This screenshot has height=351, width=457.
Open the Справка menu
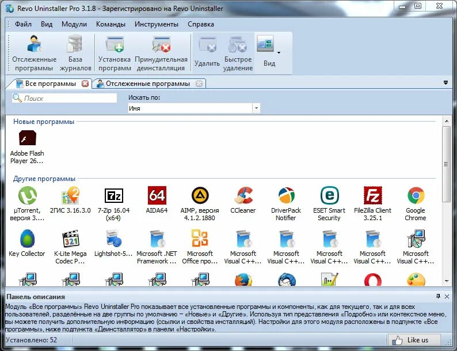[x=200, y=24]
